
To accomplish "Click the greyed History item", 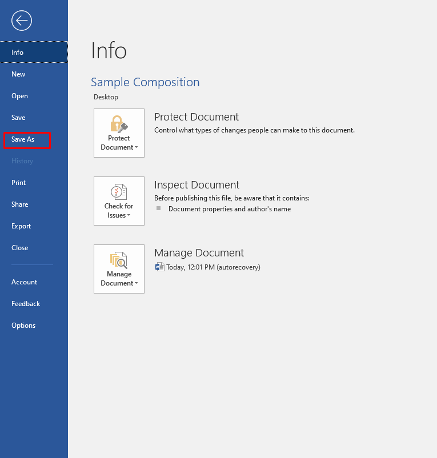I will (34, 161).
